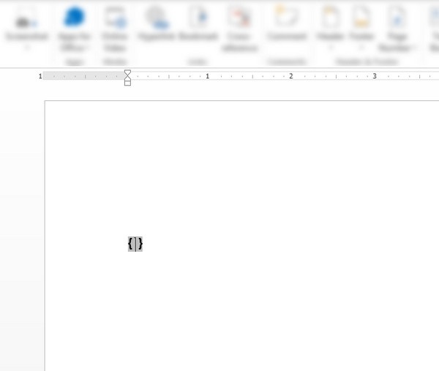Click the Hyperlink icon

coord(155,18)
